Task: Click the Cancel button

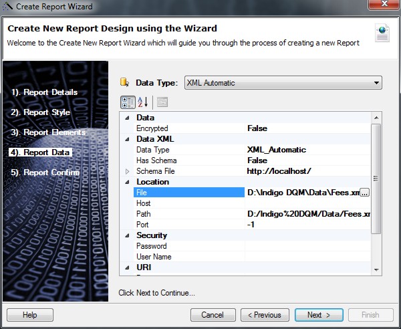Action: click(213, 315)
